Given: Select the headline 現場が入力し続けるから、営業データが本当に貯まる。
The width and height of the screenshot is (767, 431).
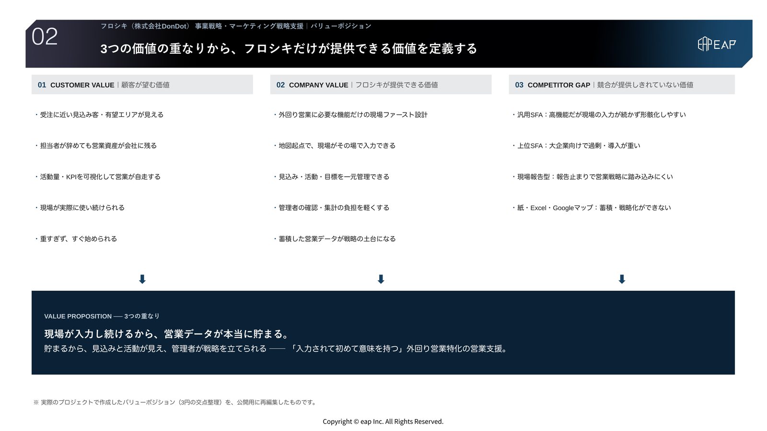Looking at the screenshot, I should click(167, 334).
